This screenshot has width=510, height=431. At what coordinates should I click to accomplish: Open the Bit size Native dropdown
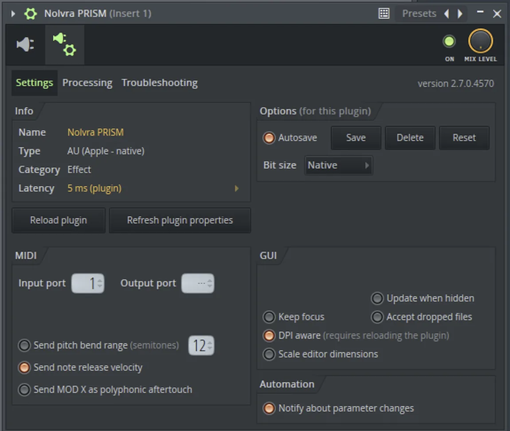coord(338,165)
